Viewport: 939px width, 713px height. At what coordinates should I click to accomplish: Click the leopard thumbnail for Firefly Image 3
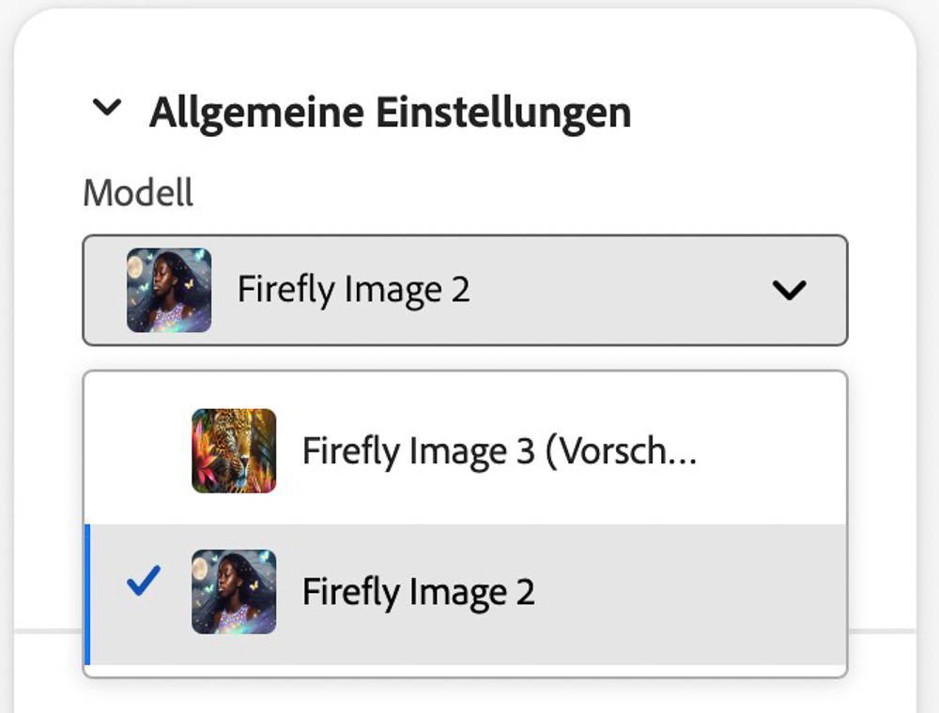234,451
